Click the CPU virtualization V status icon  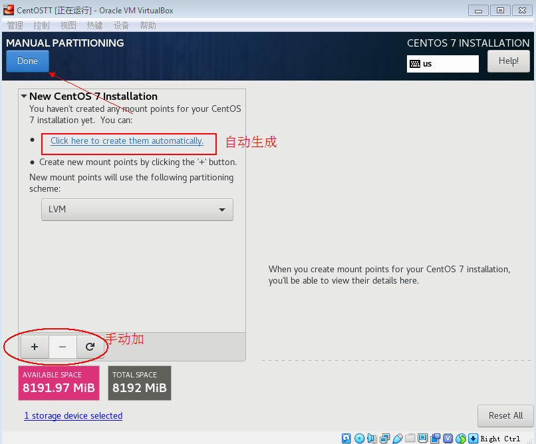point(448,438)
